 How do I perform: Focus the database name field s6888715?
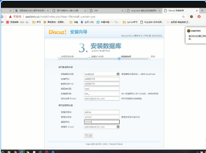click(x=102, y=79)
